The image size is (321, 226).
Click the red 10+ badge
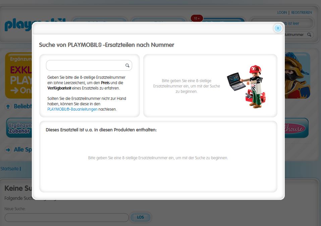click(x=197, y=18)
